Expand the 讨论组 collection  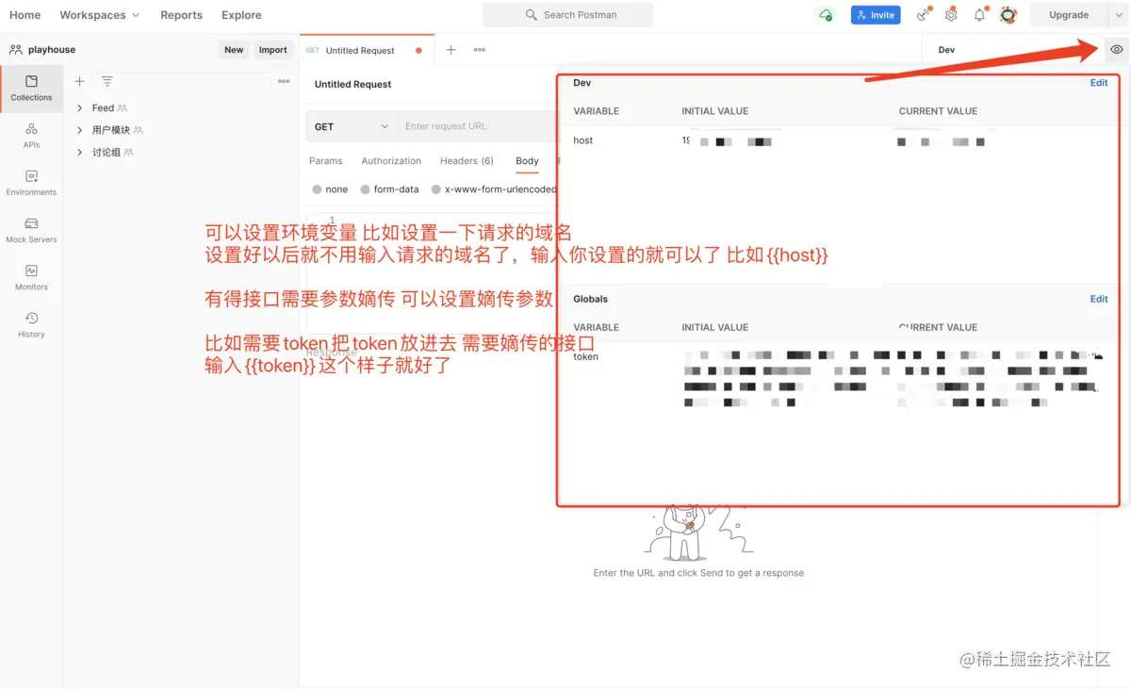point(80,152)
